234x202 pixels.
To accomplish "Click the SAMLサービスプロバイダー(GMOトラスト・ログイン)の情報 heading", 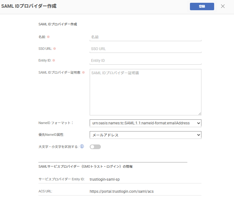I will click(86, 167).
